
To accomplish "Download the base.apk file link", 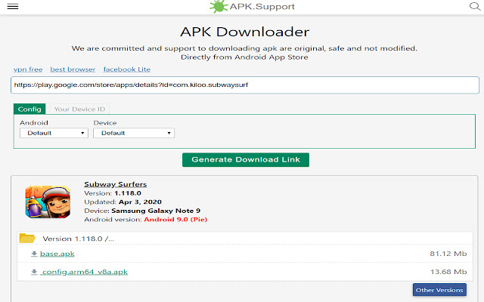I will tap(57, 254).
